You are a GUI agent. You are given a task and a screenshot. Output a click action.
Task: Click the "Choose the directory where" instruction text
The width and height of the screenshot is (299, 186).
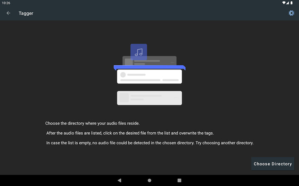[93, 123]
